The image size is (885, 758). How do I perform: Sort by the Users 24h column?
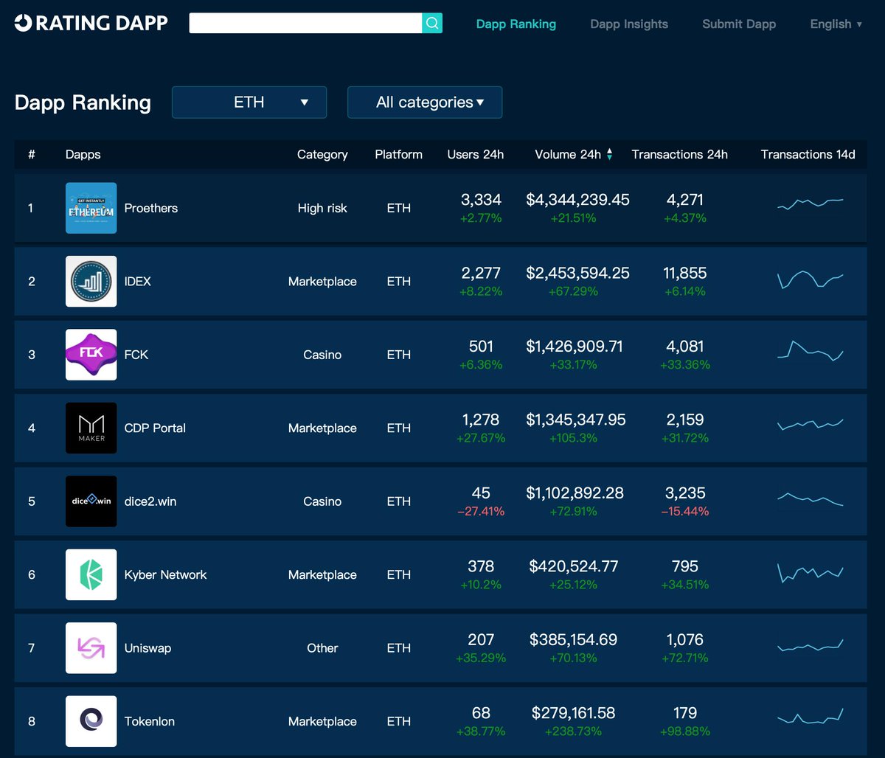click(476, 154)
